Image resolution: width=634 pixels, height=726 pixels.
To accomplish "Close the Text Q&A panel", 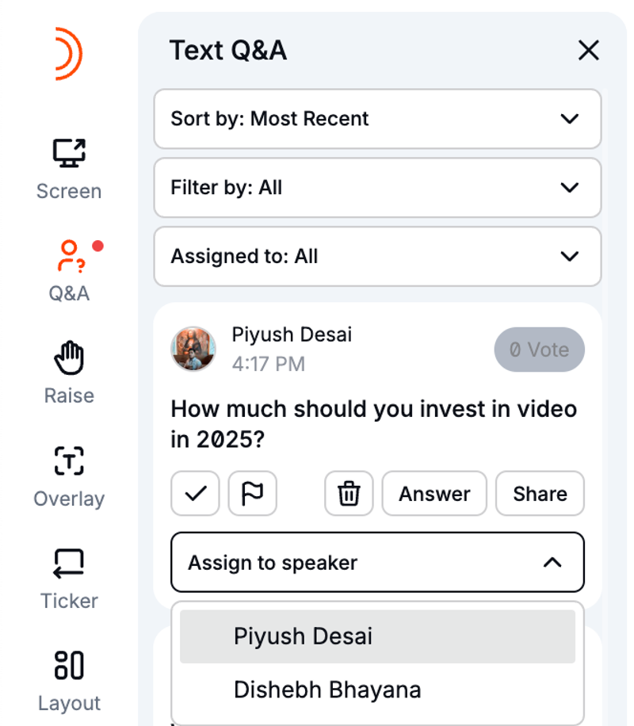I will 588,51.
